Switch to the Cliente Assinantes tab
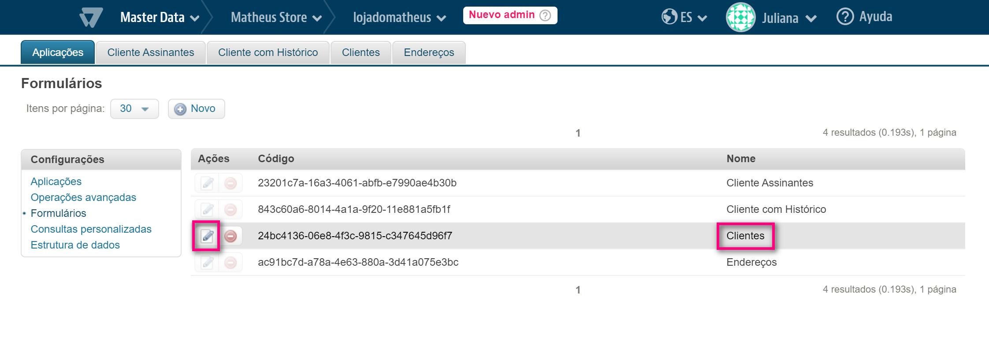Image resolution: width=989 pixels, height=338 pixels. 151,52
